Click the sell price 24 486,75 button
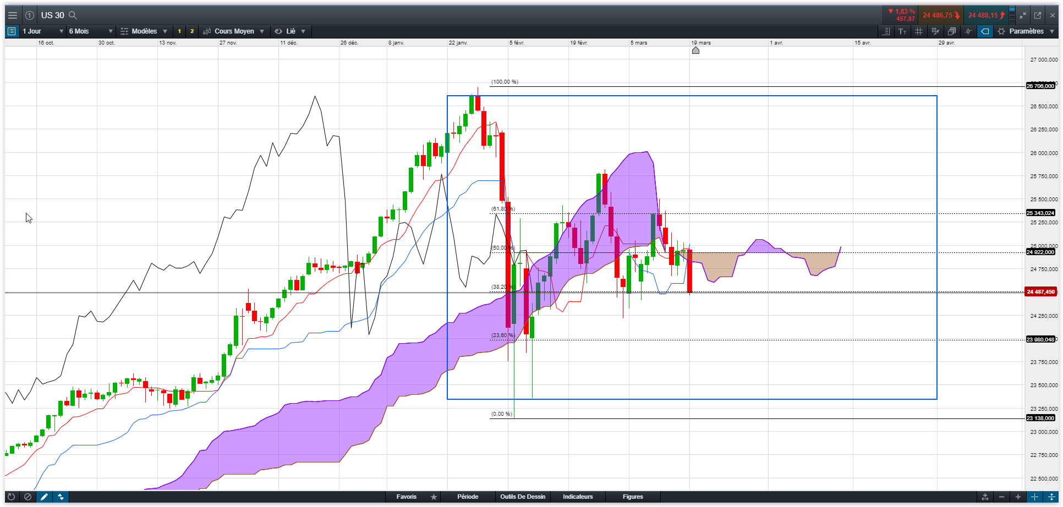 tap(940, 15)
